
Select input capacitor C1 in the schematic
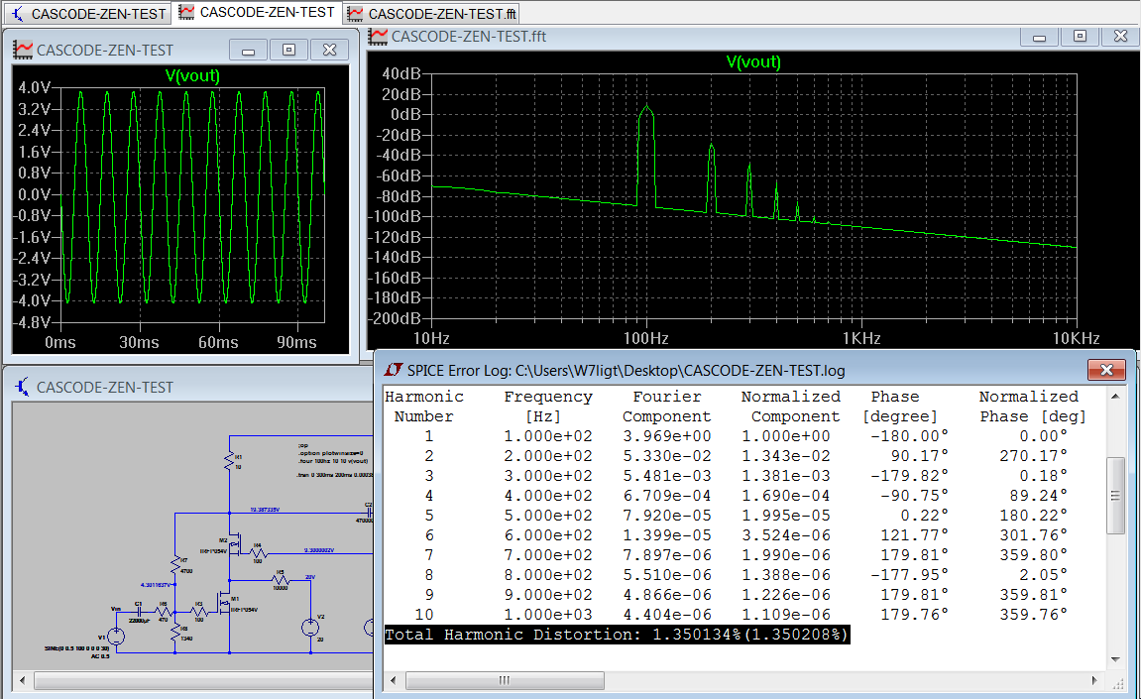[139, 613]
